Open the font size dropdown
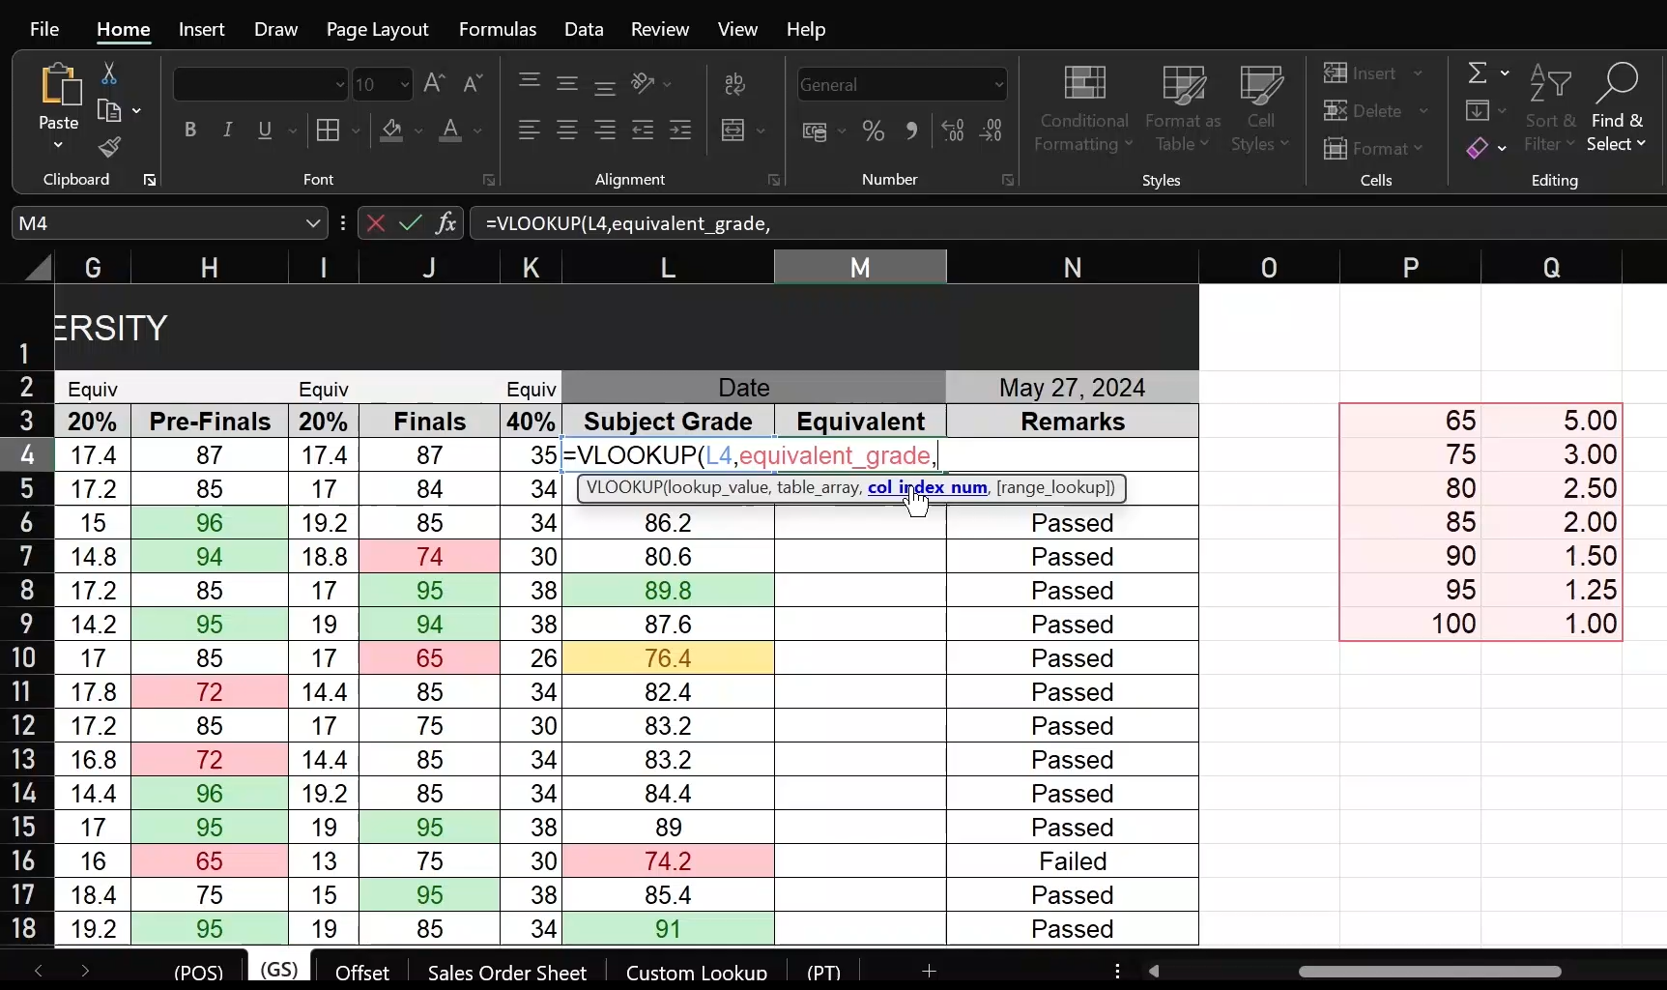This screenshot has height=990, width=1667. click(404, 85)
